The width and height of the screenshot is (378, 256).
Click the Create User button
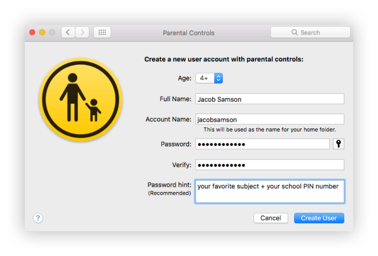click(319, 218)
